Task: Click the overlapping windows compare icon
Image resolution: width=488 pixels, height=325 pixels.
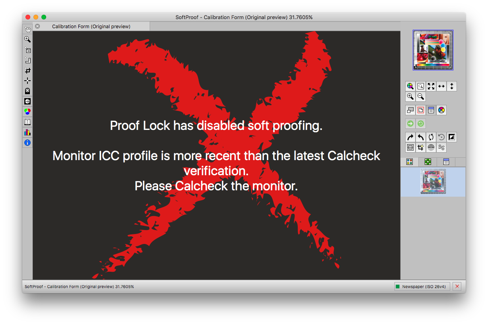Action: [x=410, y=110]
